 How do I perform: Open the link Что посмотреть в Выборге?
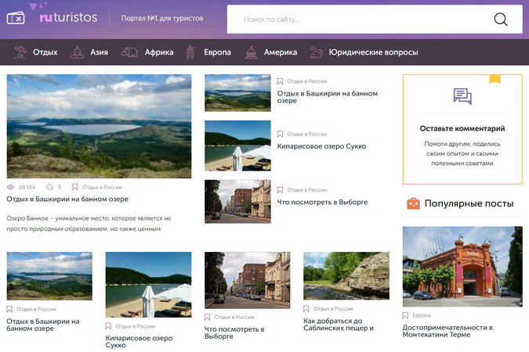pos(322,202)
